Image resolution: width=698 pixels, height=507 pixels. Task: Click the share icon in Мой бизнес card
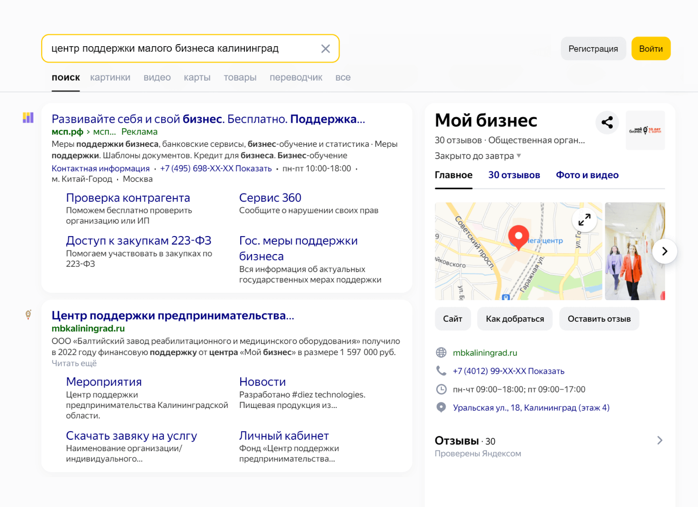[x=607, y=122]
